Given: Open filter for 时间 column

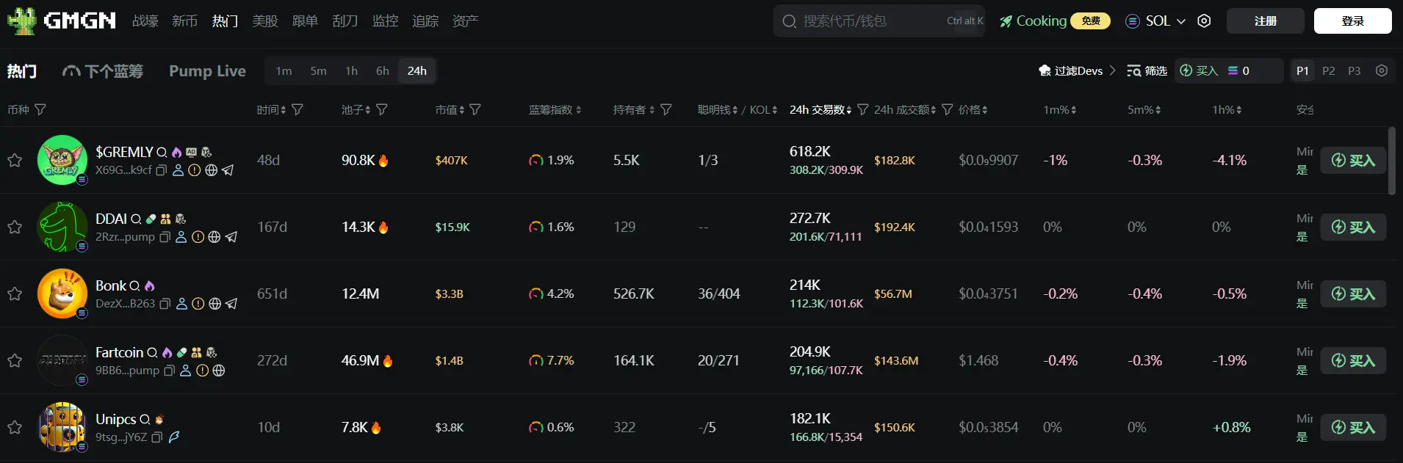Looking at the screenshot, I should tap(297, 109).
